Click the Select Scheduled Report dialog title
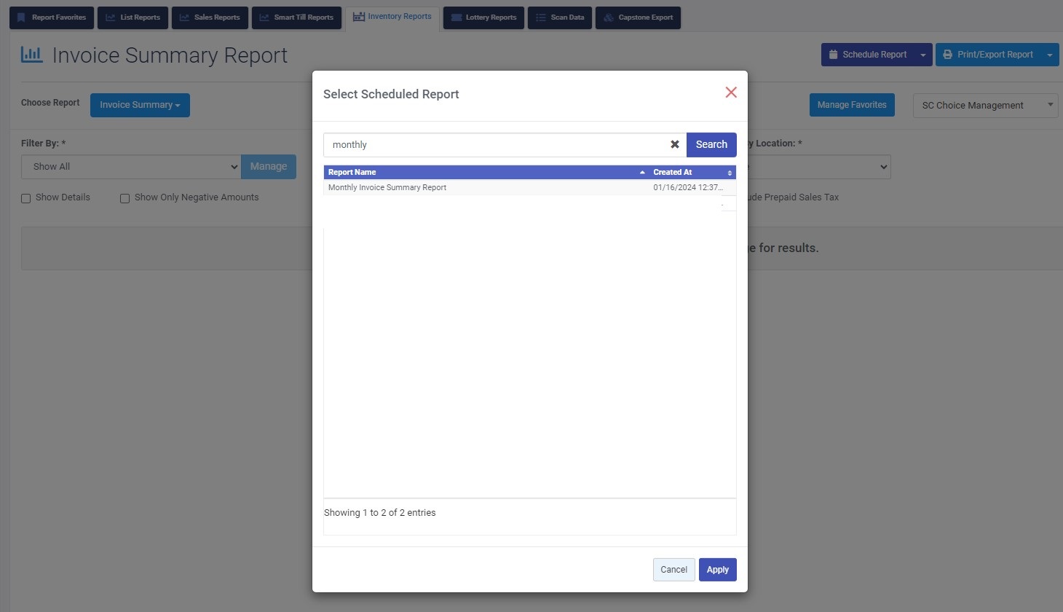This screenshot has width=1063, height=612. (x=391, y=94)
